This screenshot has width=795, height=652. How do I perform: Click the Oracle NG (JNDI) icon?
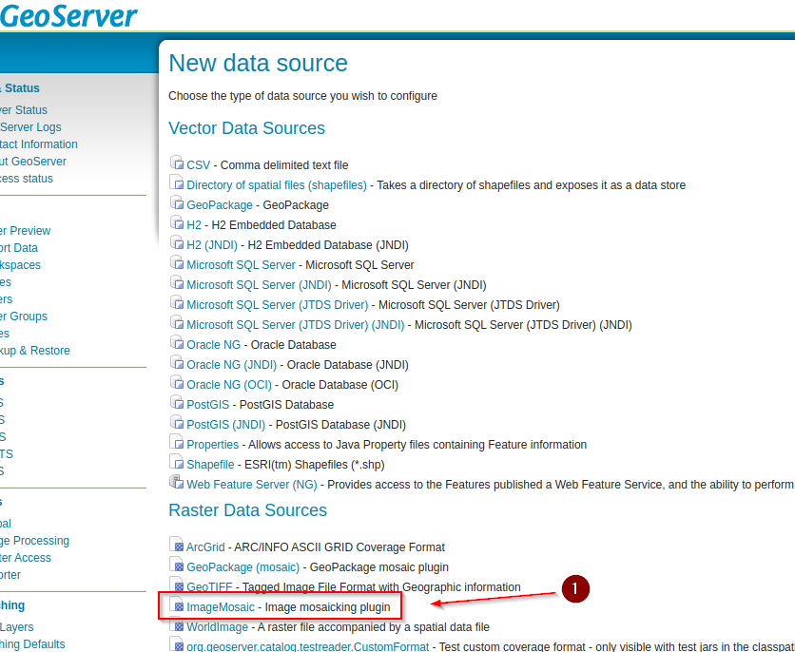tap(177, 362)
